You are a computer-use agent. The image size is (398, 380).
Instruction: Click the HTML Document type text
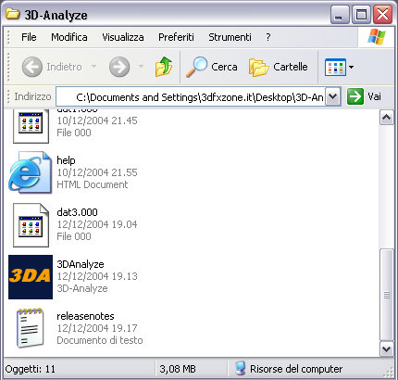93,184
